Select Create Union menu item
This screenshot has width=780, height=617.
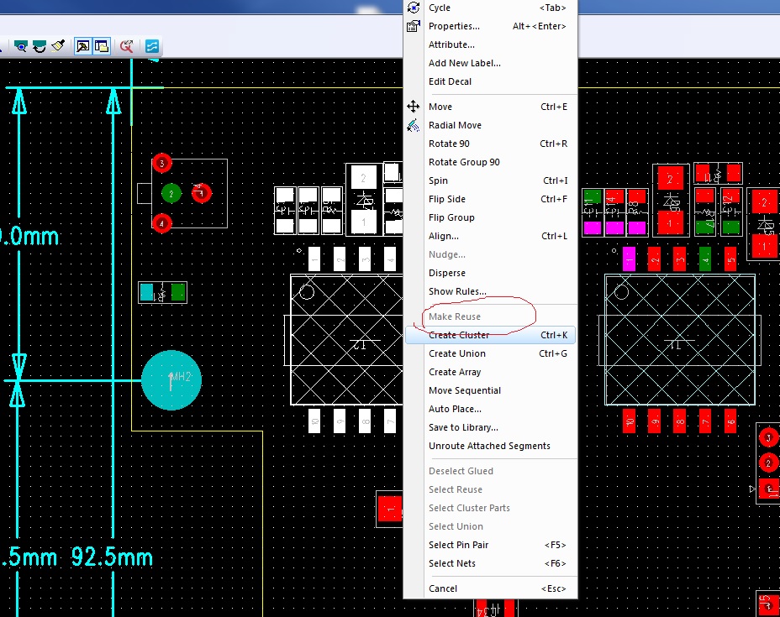pos(456,353)
